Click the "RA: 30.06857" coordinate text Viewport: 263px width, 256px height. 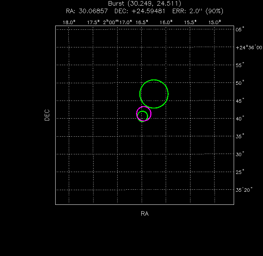(87, 11)
